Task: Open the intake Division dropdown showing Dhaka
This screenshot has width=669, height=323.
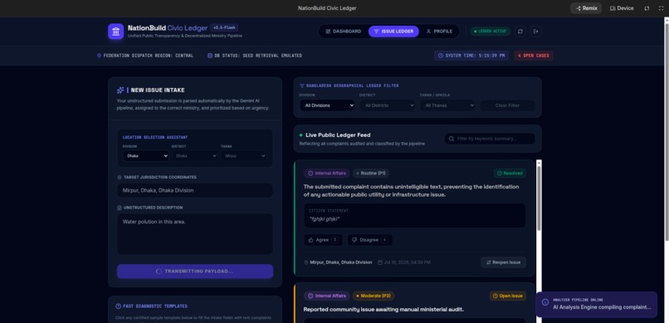Action: click(146, 156)
